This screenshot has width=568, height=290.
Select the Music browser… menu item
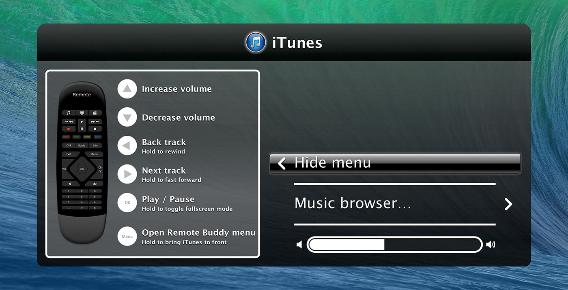[x=353, y=203]
